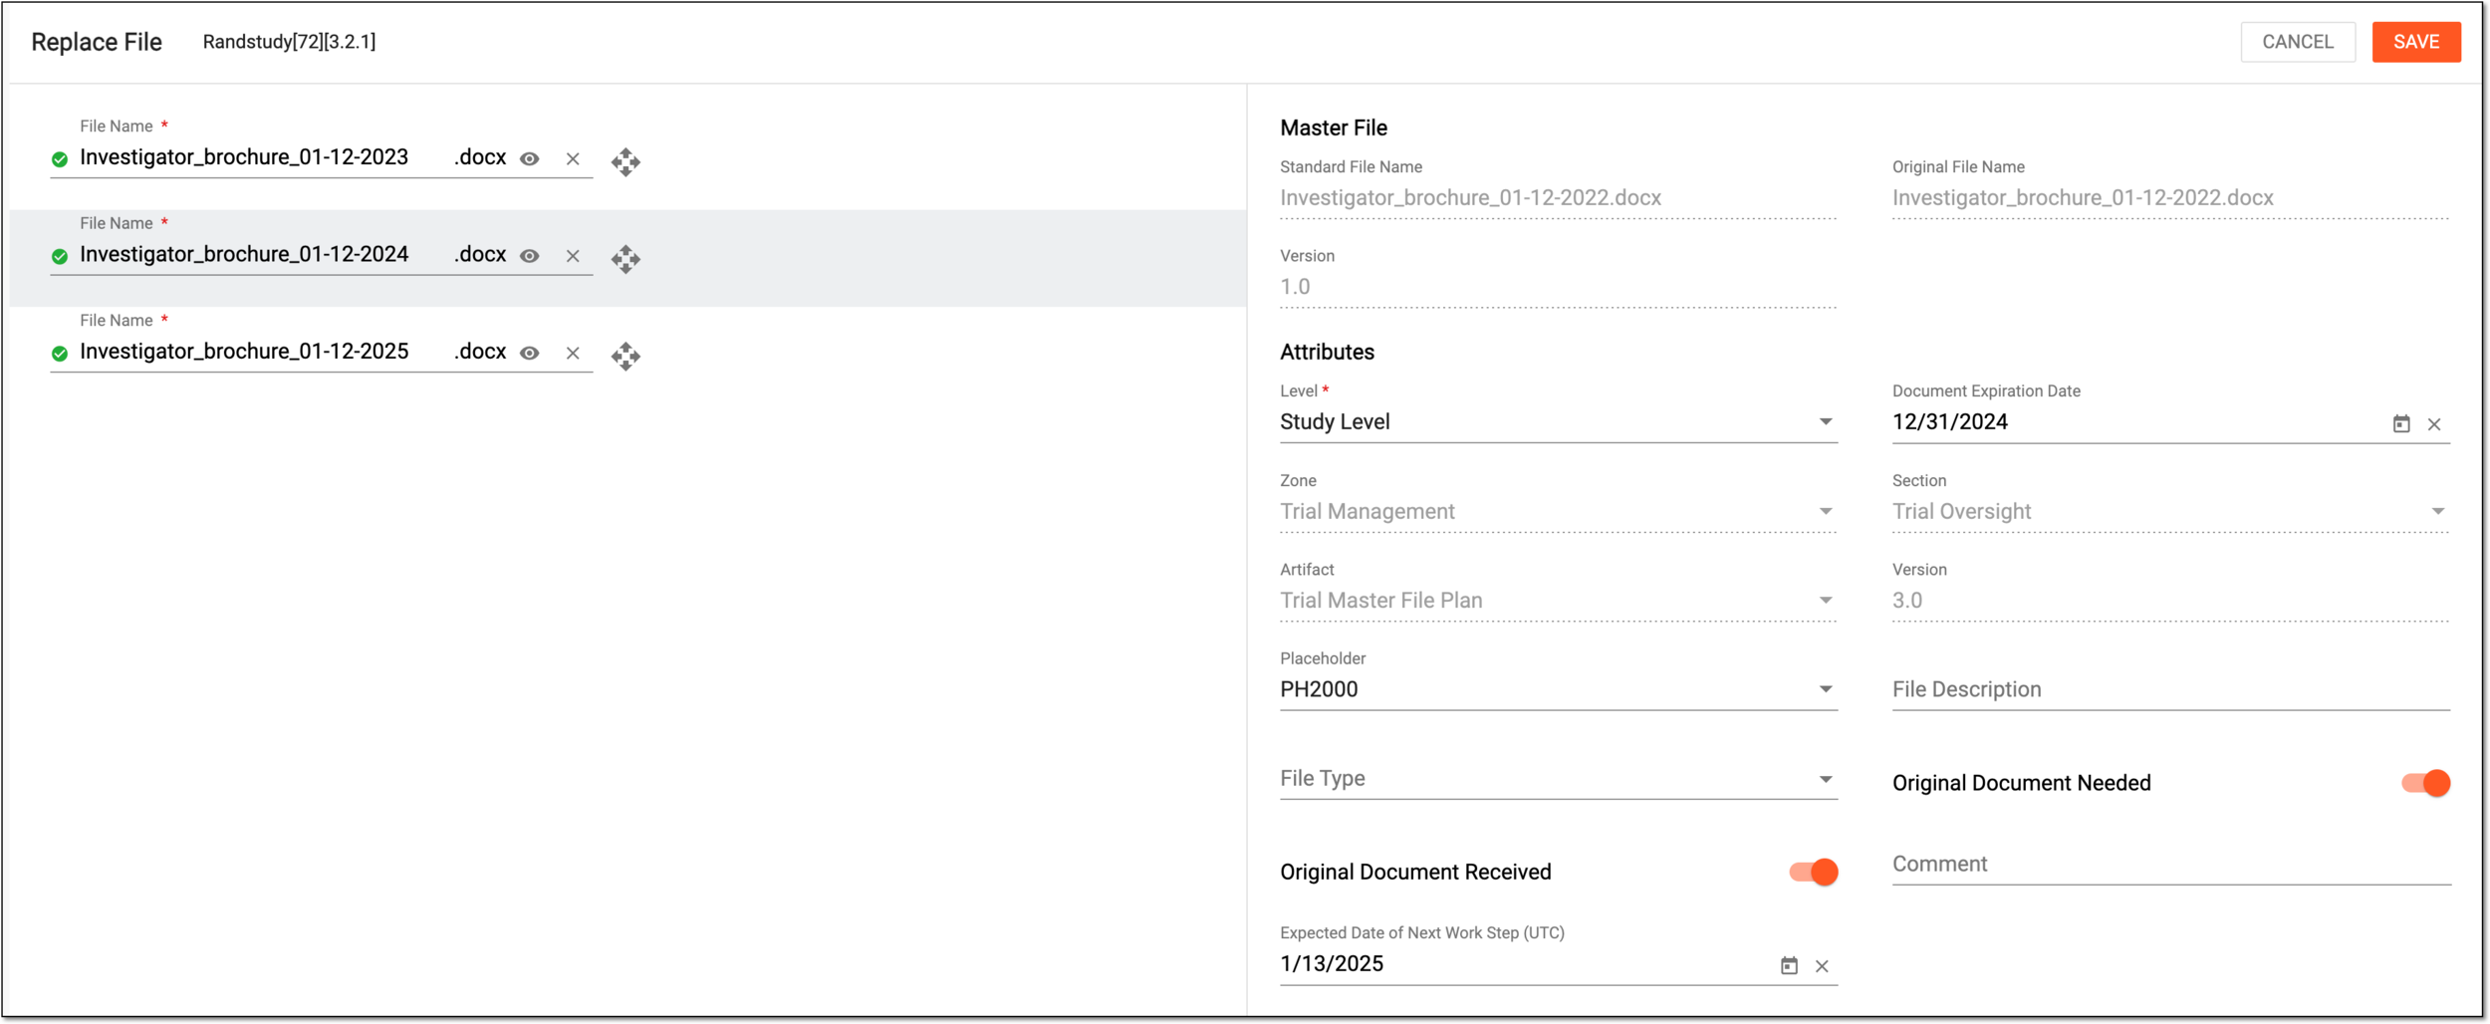
Task: Remove the Investigator_brochure_01-12-2023 file with X icon
Action: (x=573, y=158)
